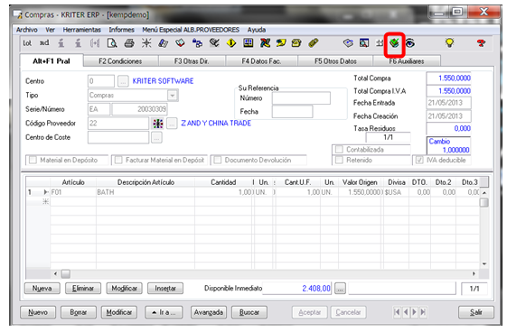Open the Ayuda menu
The image size is (507, 332).
(x=257, y=30)
